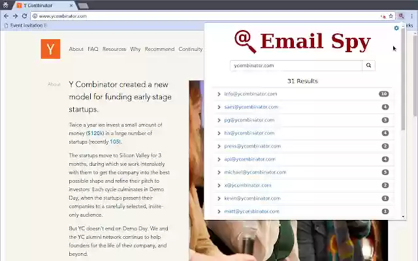Bookmark this page with the star icon
Screen dimensions: 418x261
pos(391,16)
